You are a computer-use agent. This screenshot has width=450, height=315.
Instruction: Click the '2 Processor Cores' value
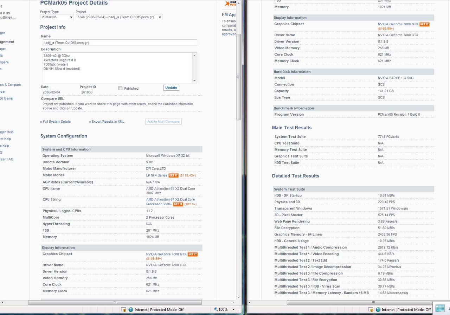pyautogui.click(x=160, y=218)
